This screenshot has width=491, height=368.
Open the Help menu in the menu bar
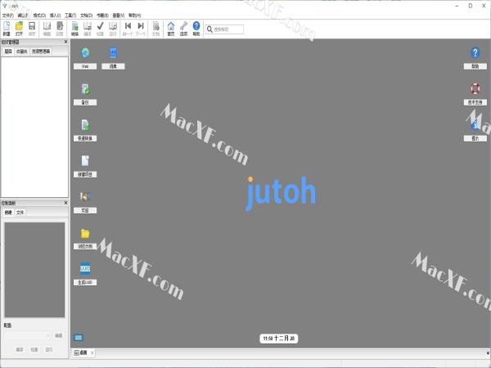(135, 15)
